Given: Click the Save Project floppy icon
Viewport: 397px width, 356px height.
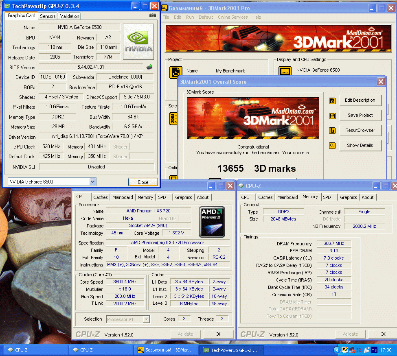Looking at the screenshot, I should 332,116.
